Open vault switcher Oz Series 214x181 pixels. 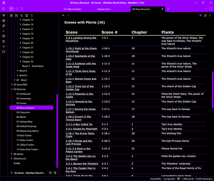click(28, 173)
